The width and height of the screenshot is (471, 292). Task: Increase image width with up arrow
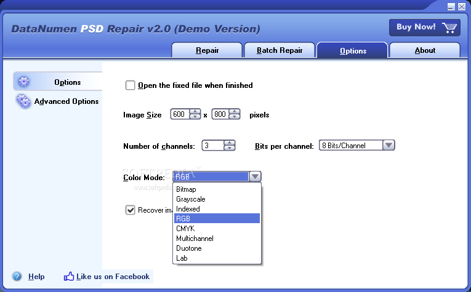click(x=195, y=111)
